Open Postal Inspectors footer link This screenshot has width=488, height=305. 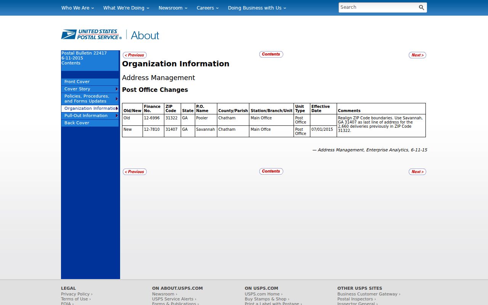click(356, 299)
